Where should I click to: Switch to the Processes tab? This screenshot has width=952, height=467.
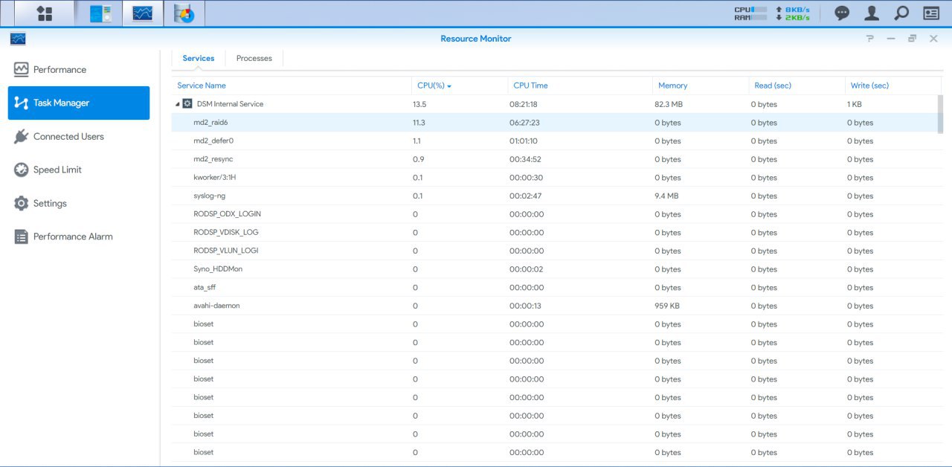(x=254, y=58)
